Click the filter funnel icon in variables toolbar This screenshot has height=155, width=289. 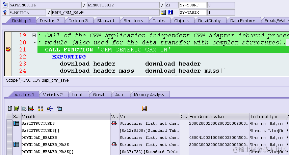[x=59, y=109]
